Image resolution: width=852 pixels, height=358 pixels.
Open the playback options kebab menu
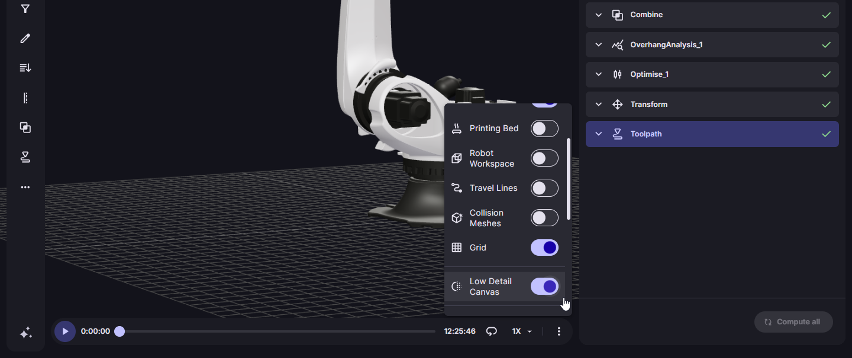pyautogui.click(x=559, y=331)
